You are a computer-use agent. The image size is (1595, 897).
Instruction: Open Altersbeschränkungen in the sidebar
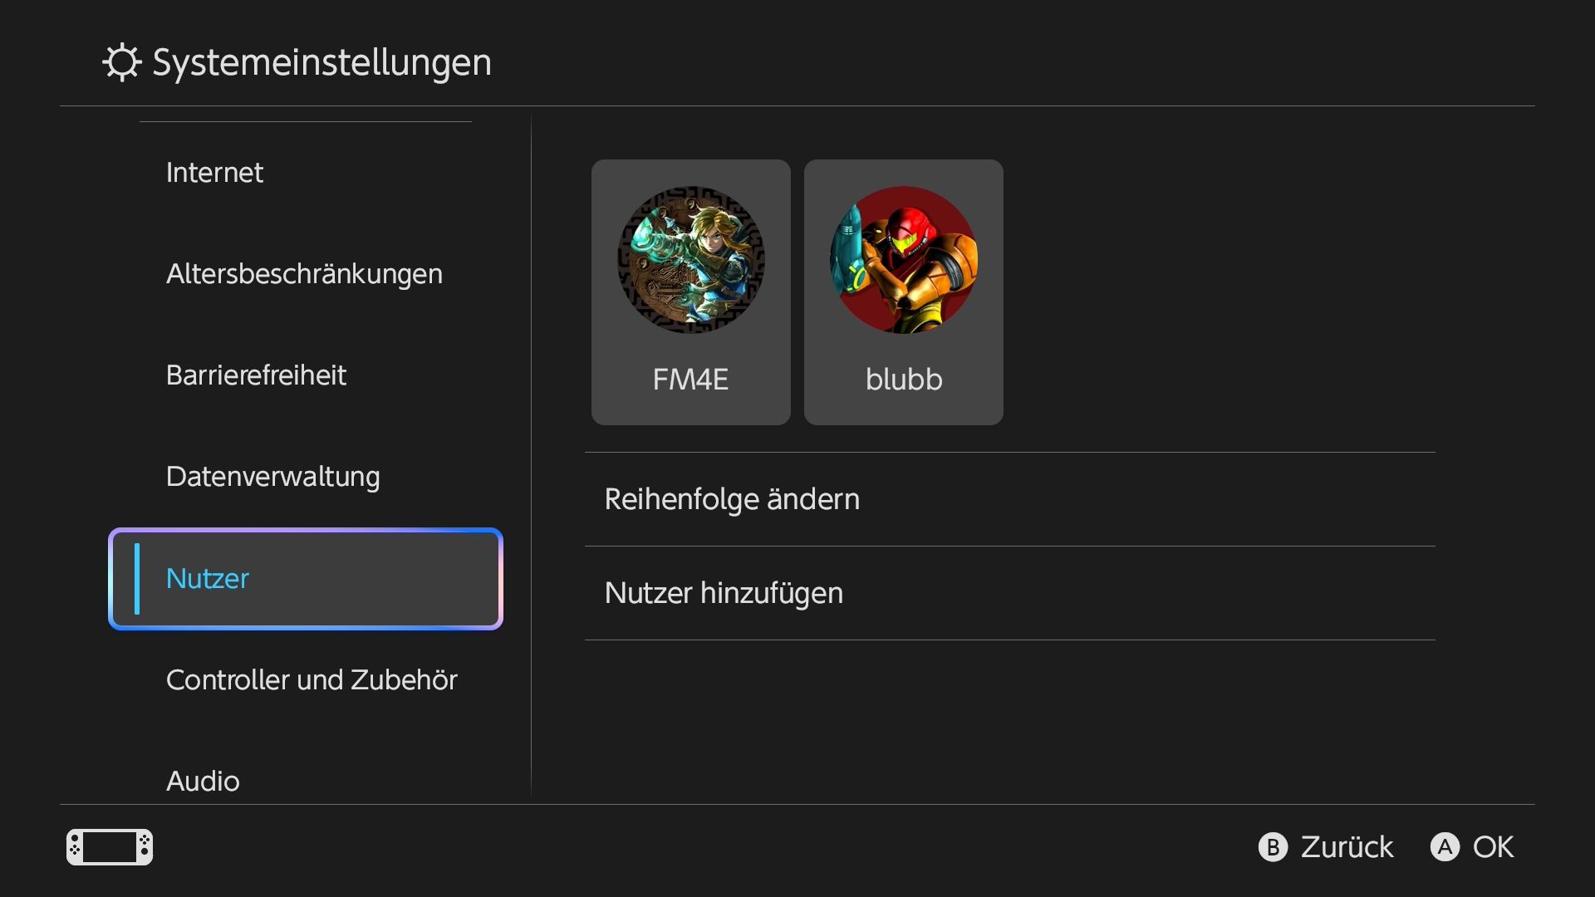tap(306, 274)
